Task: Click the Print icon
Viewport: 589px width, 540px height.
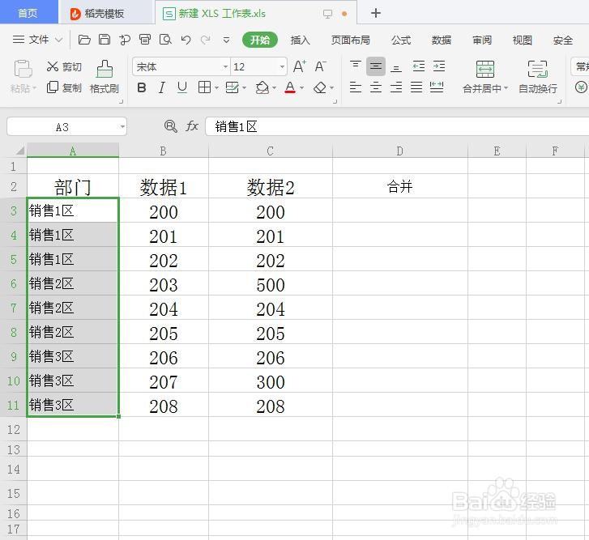Action: tap(145, 40)
